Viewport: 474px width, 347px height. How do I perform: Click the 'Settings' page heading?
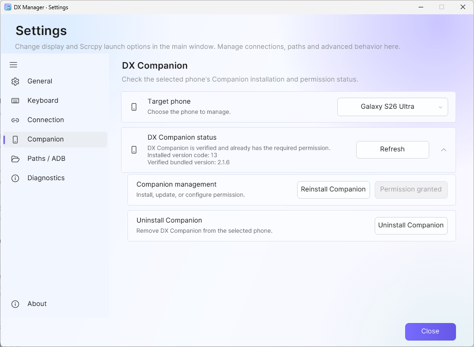click(41, 31)
